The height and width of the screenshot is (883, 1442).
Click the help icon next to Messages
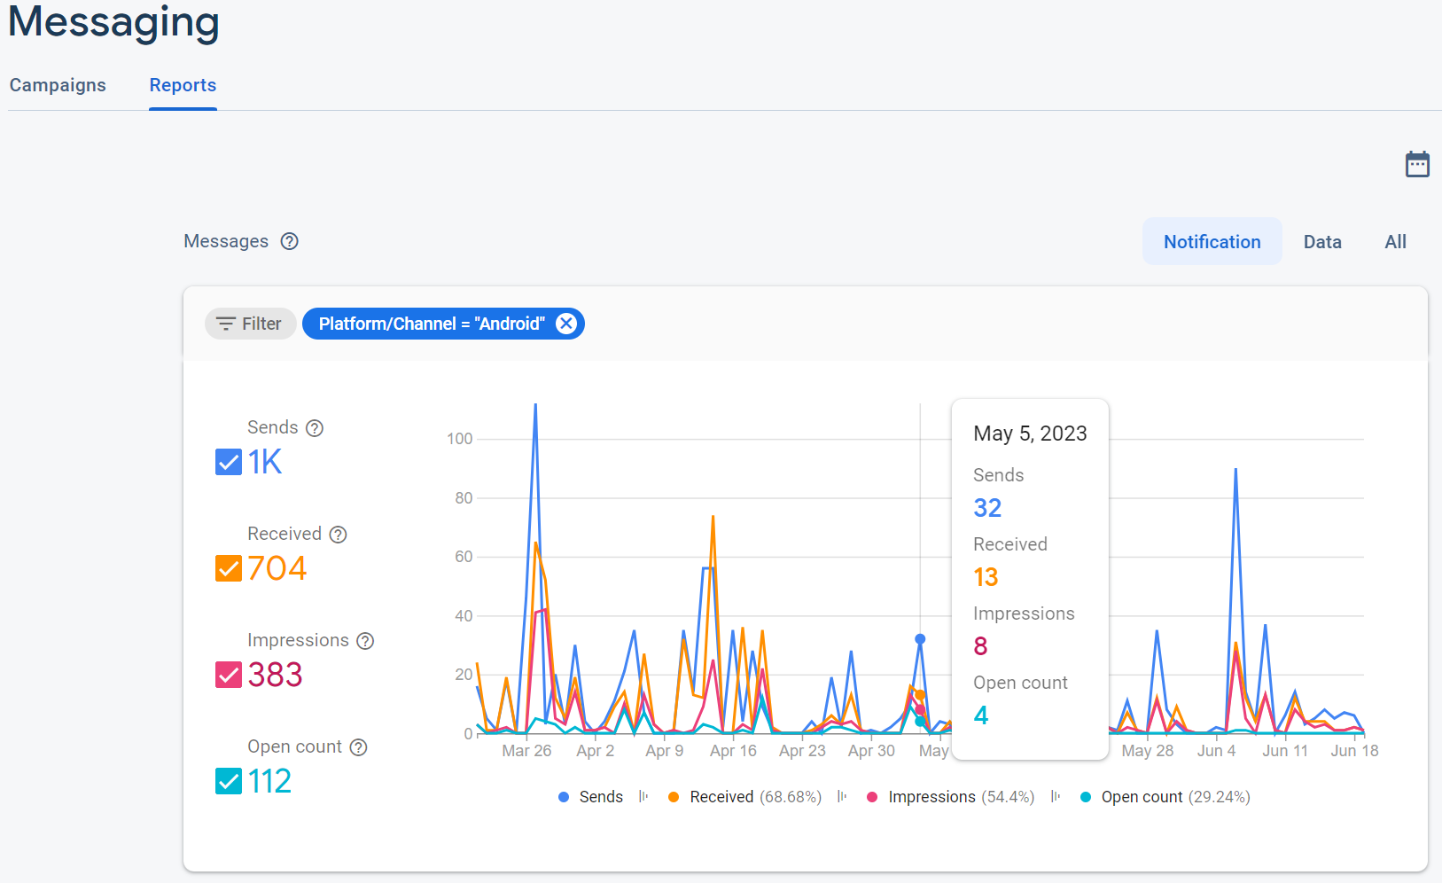[x=290, y=241]
